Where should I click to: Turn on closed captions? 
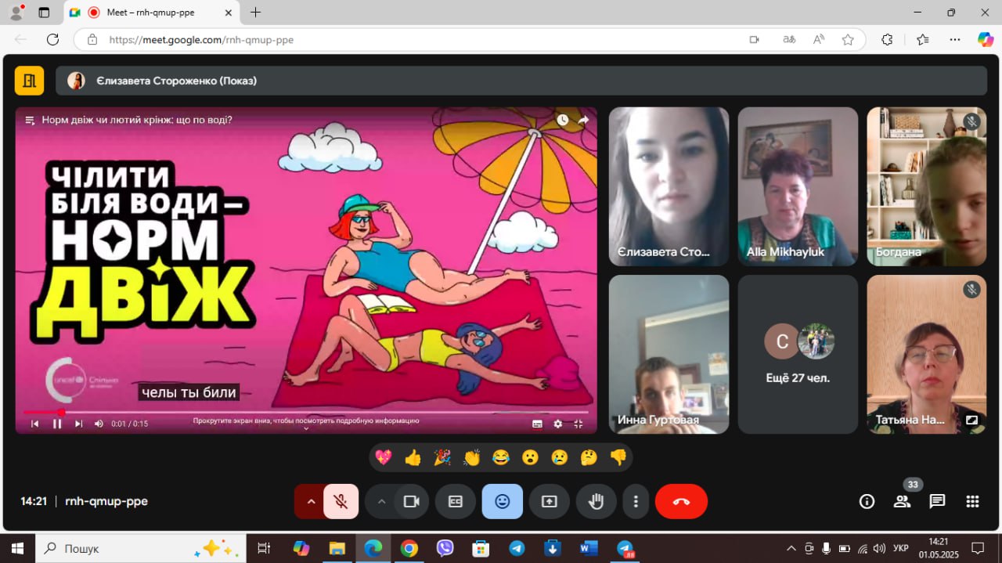tap(455, 501)
